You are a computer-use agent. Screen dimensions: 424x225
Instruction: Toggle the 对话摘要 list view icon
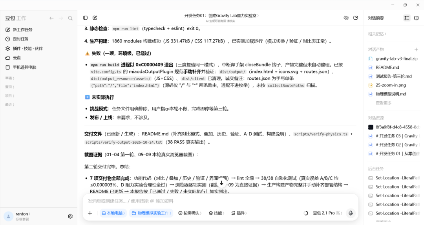[407, 18]
